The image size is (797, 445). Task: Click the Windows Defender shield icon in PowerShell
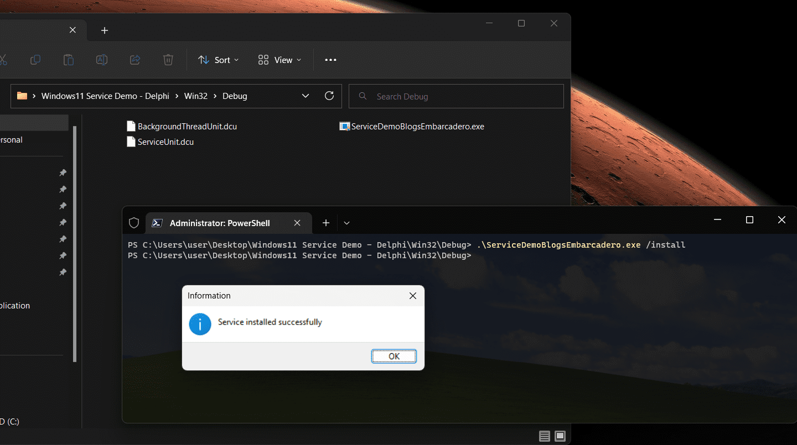pos(133,222)
